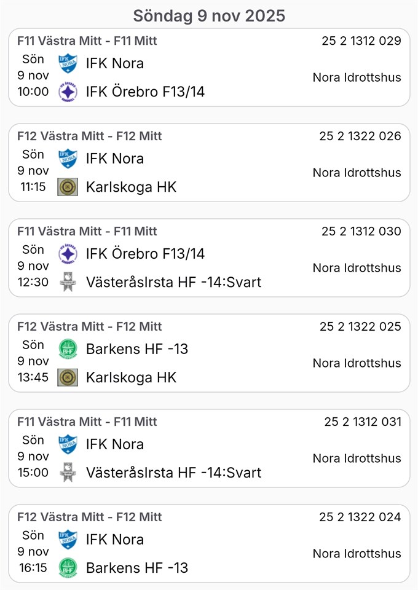The width and height of the screenshot is (418, 590).
Task: Open match number 25 2 1312 031
Action: click(363, 422)
